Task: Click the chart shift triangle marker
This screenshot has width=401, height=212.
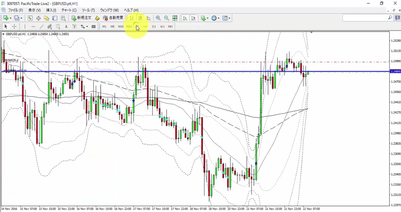Action: pyautogui.click(x=311, y=33)
